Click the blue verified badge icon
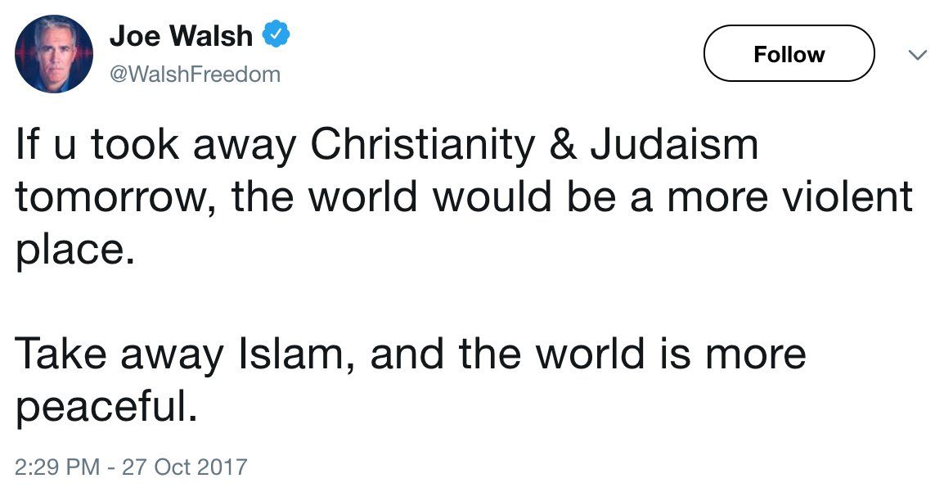Image resolution: width=944 pixels, height=501 pixels. pyautogui.click(x=276, y=35)
